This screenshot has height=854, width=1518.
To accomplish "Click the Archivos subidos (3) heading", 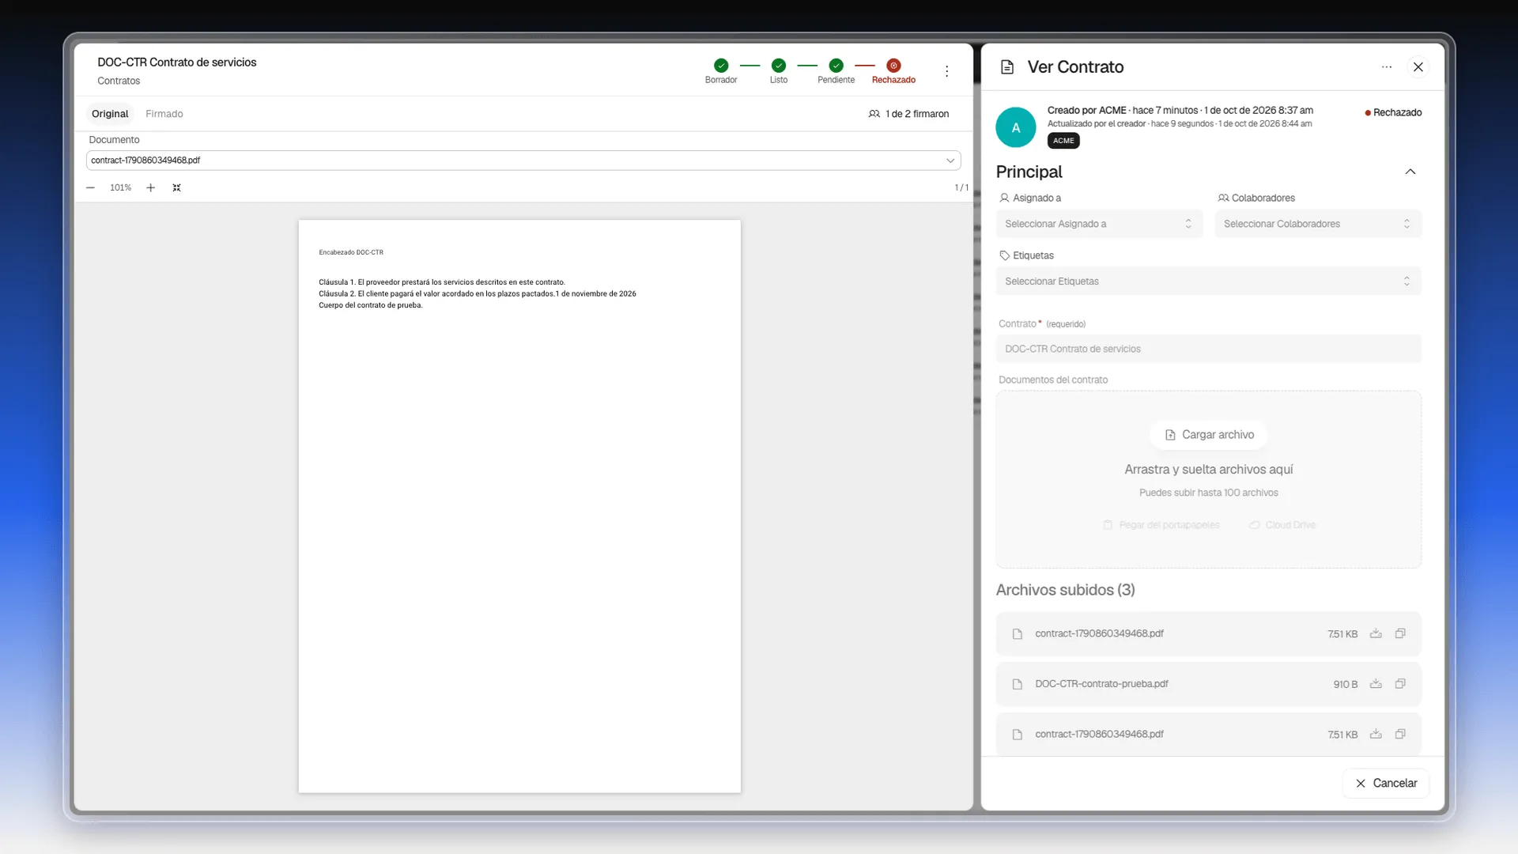I will [1065, 590].
